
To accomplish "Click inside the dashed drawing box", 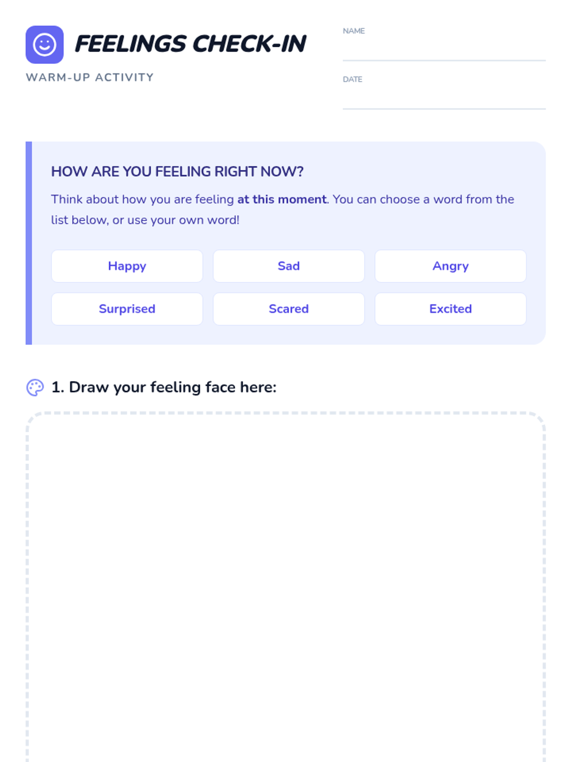I will point(285,586).
